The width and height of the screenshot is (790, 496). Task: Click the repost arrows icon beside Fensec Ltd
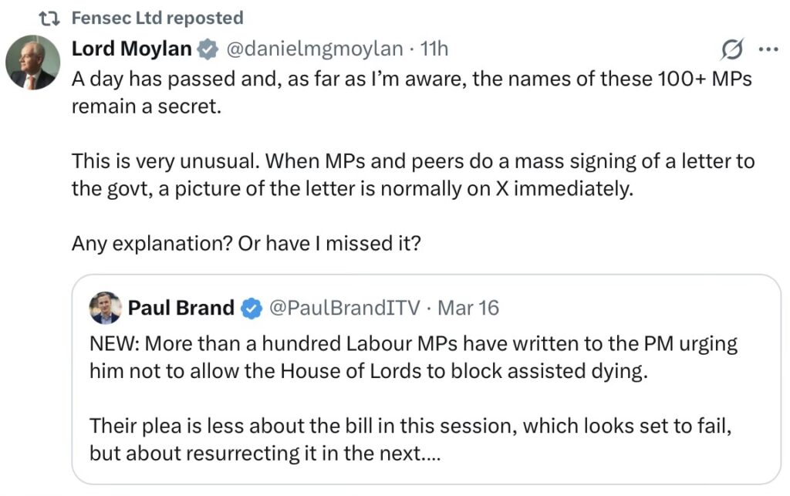(x=49, y=18)
